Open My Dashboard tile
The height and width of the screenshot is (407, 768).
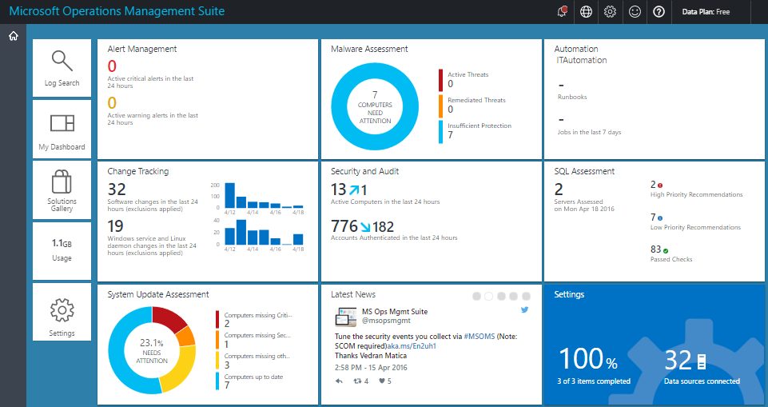(62, 130)
